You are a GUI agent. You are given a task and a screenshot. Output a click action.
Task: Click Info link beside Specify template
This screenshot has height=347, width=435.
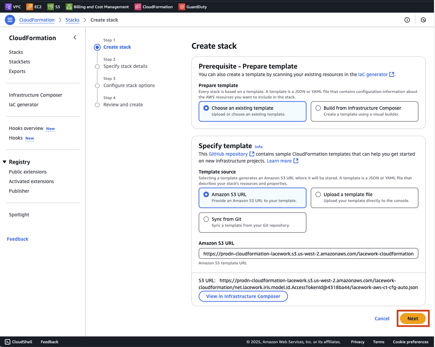[x=259, y=147]
